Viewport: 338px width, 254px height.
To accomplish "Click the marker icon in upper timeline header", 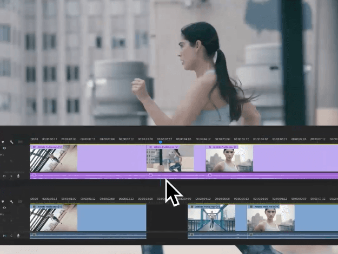I will tap(3, 142).
